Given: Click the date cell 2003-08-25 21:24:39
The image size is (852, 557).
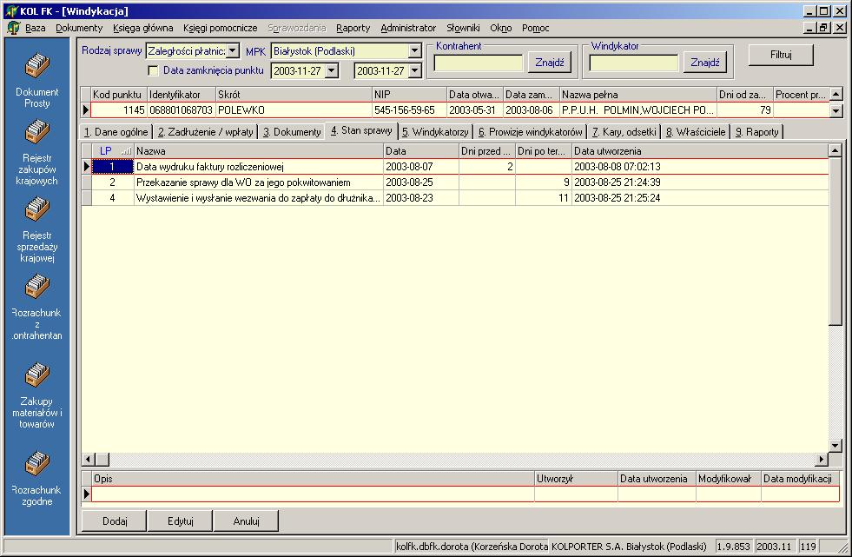Looking at the screenshot, I should [x=700, y=182].
